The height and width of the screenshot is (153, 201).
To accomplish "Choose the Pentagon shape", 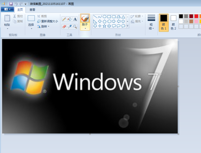I will (x=104, y=21).
